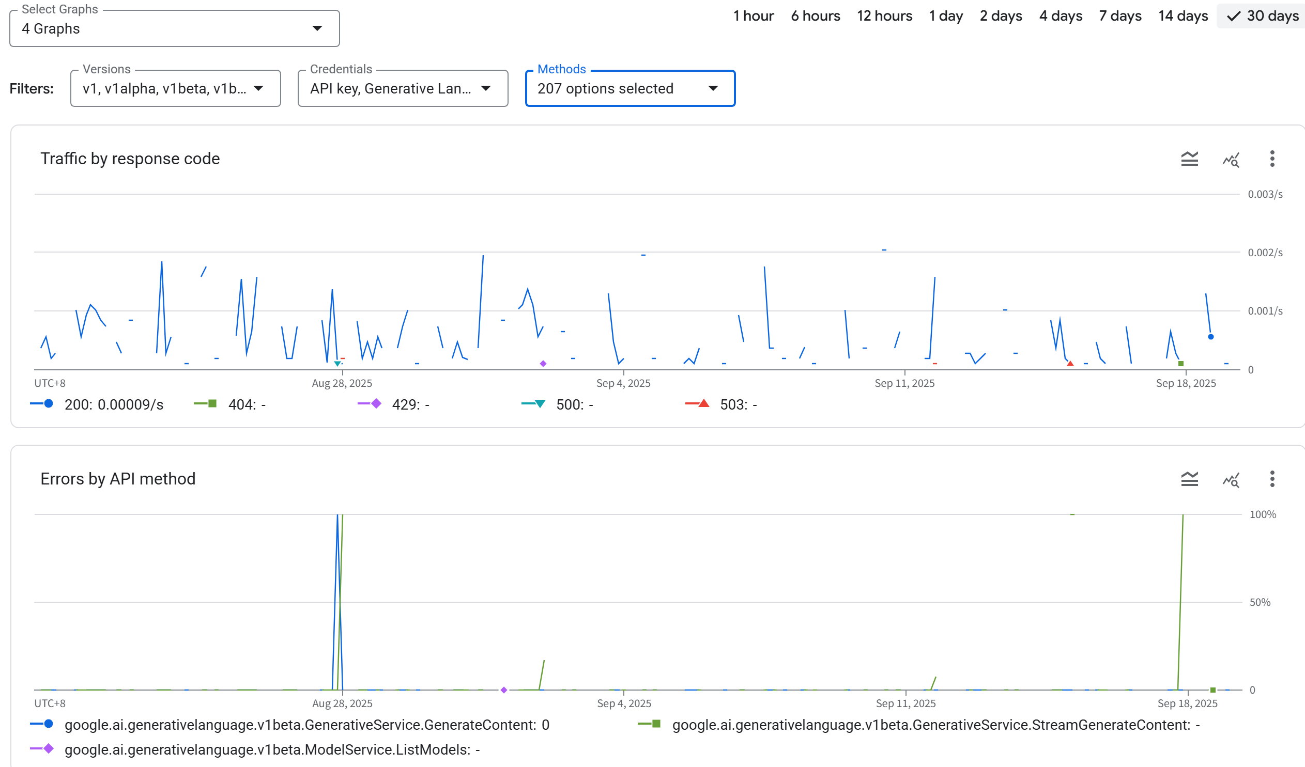Select the 7 days time range

1120,16
